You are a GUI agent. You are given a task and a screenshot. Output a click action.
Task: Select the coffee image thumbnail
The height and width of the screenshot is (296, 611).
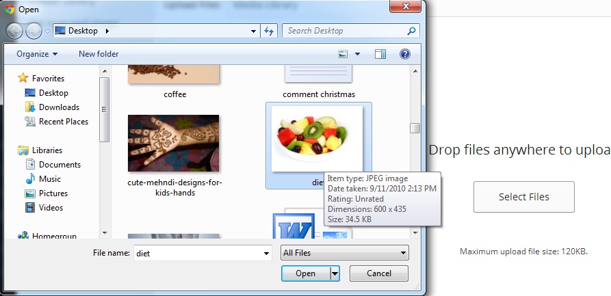[173, 74]
